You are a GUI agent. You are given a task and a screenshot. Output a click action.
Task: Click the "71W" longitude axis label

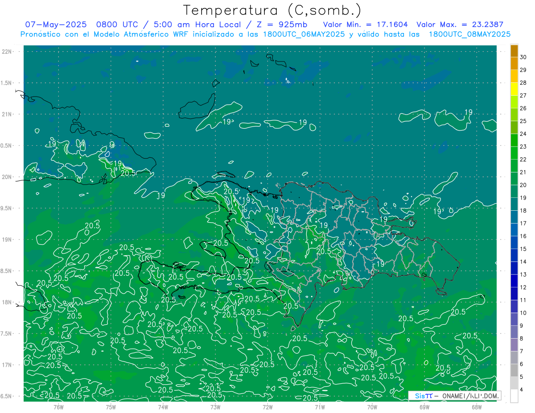(x=320, y=407)
